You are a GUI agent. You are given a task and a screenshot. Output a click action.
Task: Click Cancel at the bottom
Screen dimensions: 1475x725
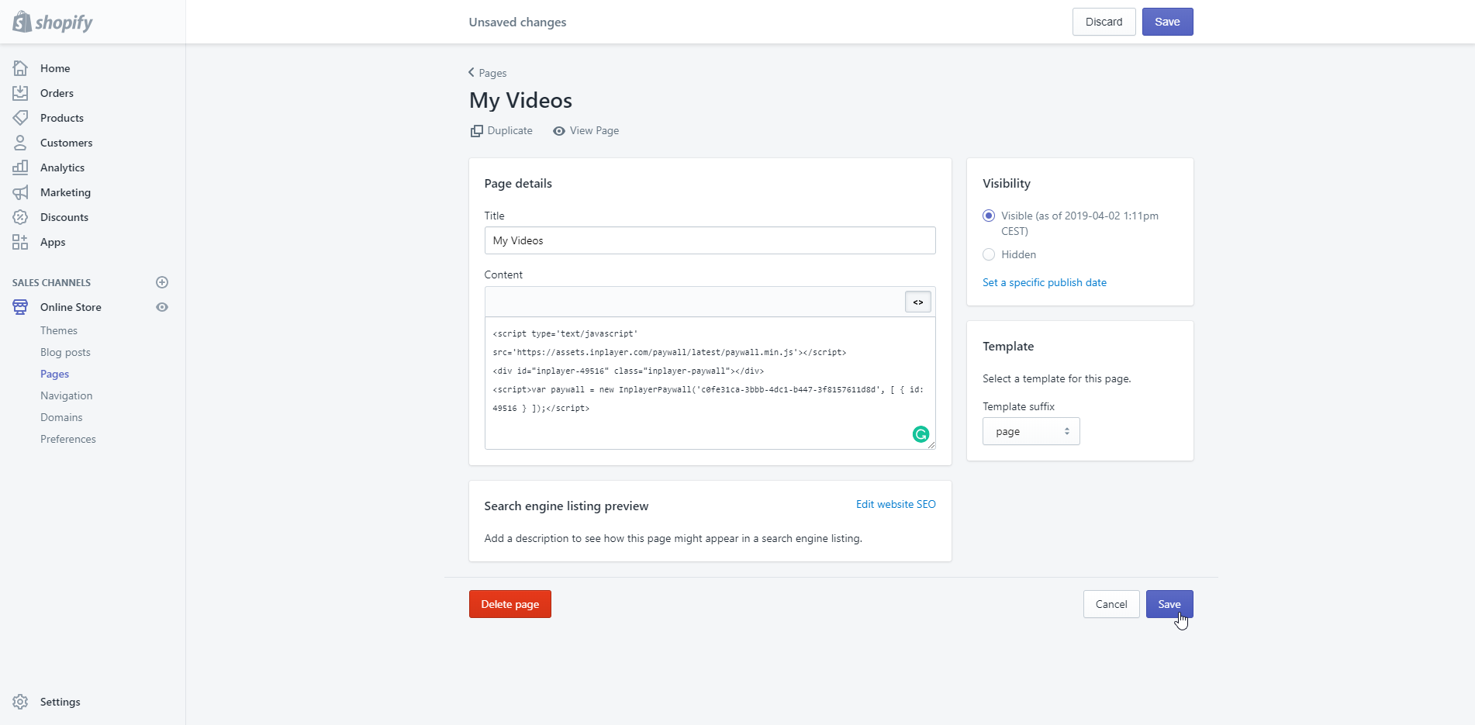[x=1111, y=604]
